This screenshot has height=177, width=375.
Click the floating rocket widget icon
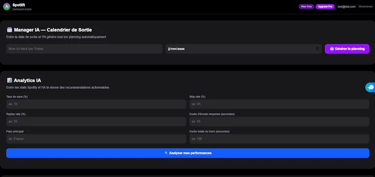coord(370,87)
